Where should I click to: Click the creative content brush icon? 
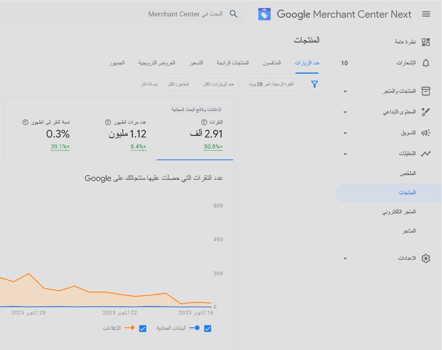click(x=426, y=112)
